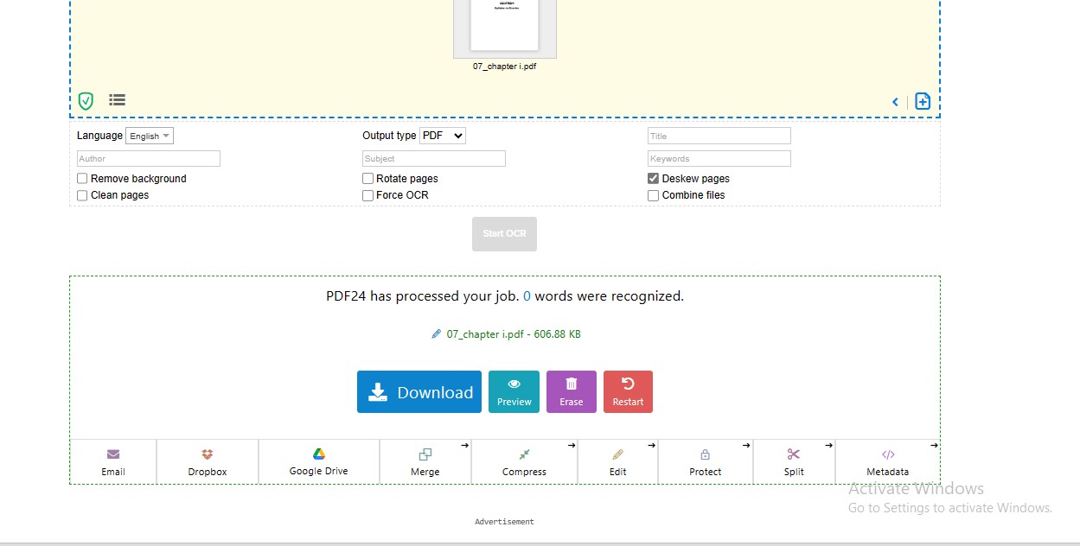Enable Clean pages option

(x=82, y=195)
